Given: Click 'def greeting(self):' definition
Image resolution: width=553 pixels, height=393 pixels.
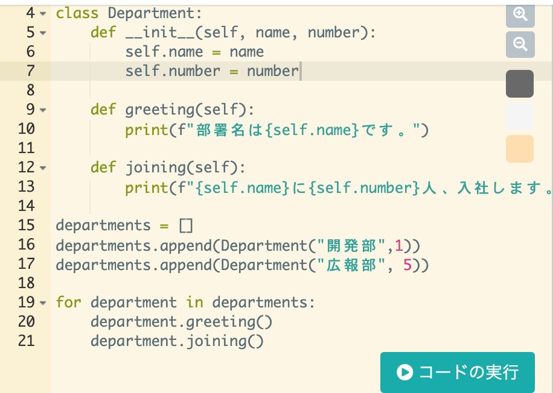Looking at the screenshot, I should (172, 110).
